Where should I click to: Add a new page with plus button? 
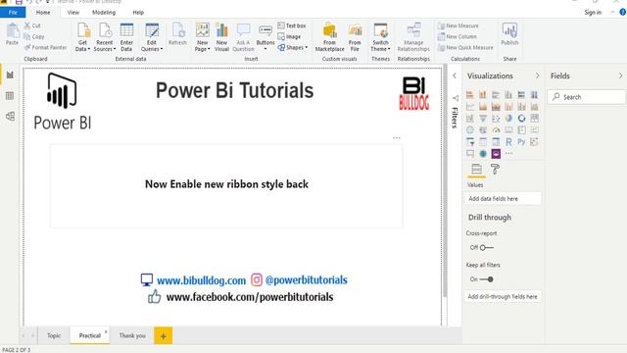coord(164,336)
